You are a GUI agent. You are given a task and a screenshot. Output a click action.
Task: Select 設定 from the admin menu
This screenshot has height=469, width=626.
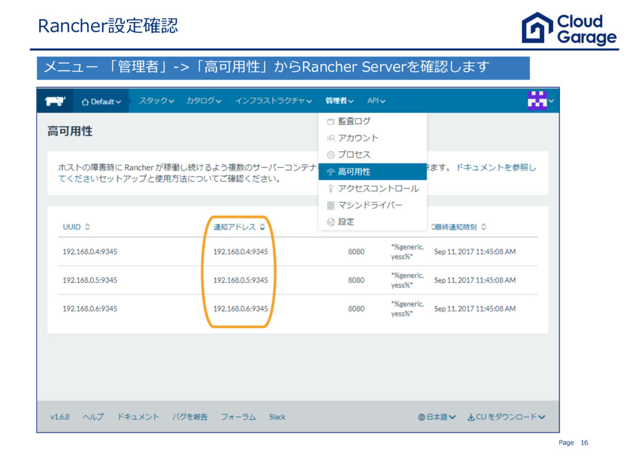372,222
